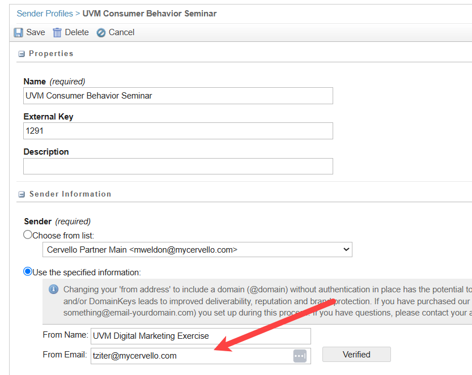Focus the empty Description field
The image size is (472, 375).
[x=178, y=166]
